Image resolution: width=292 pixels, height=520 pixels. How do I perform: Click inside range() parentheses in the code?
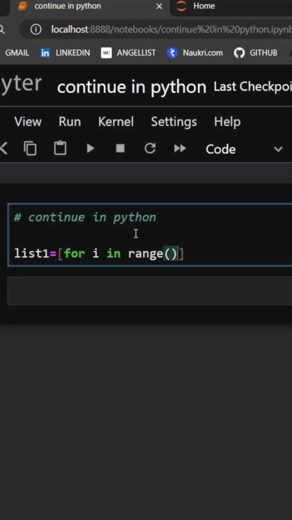(x=171, y=254)
